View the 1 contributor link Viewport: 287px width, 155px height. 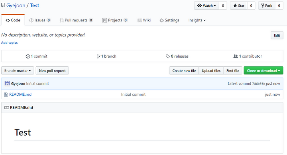pyautogui.click(x=248, y=56)
